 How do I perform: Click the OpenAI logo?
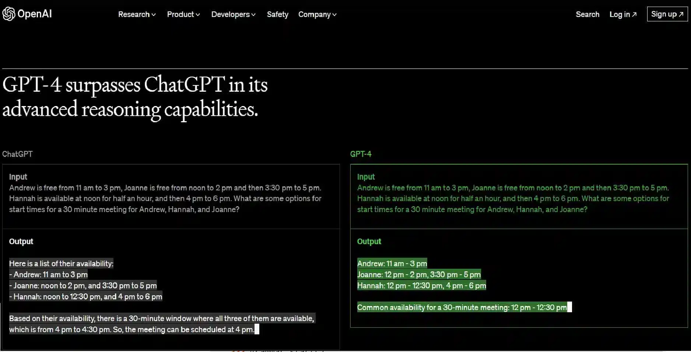point(27,14)
